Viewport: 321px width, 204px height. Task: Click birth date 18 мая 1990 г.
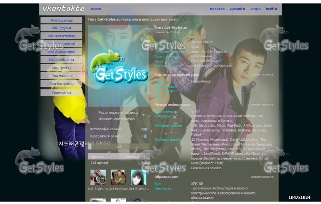202,42
